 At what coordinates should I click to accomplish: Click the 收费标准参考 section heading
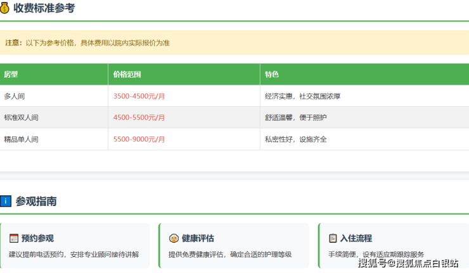pyautogui.click(x=44, y=9)
